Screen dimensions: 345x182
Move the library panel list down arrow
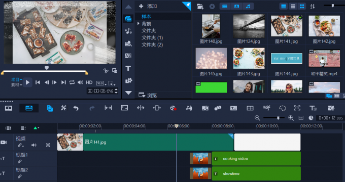click(x=128, y=93)
